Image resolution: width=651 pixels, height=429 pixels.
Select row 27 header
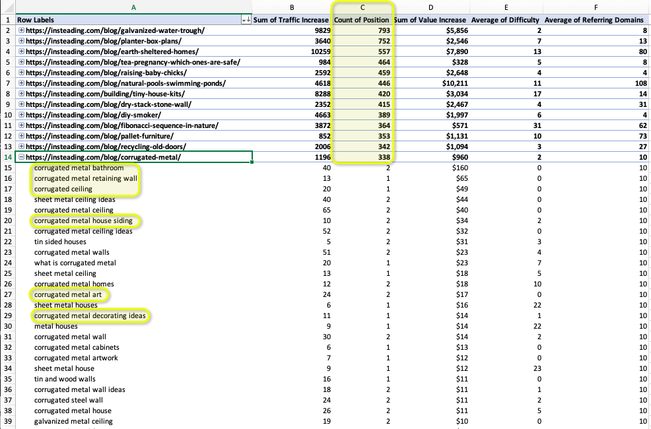click(x=8, y=294)
